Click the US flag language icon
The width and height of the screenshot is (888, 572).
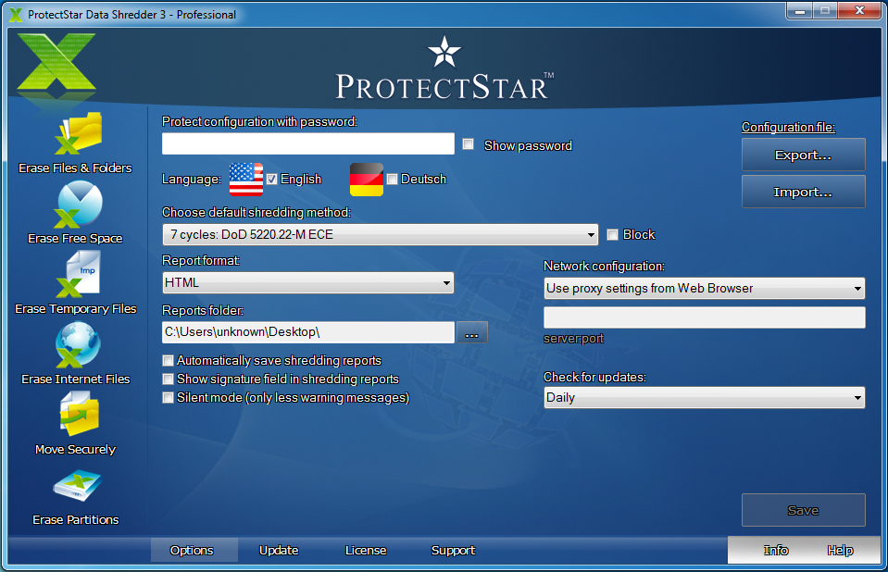[x=245, y=179]
